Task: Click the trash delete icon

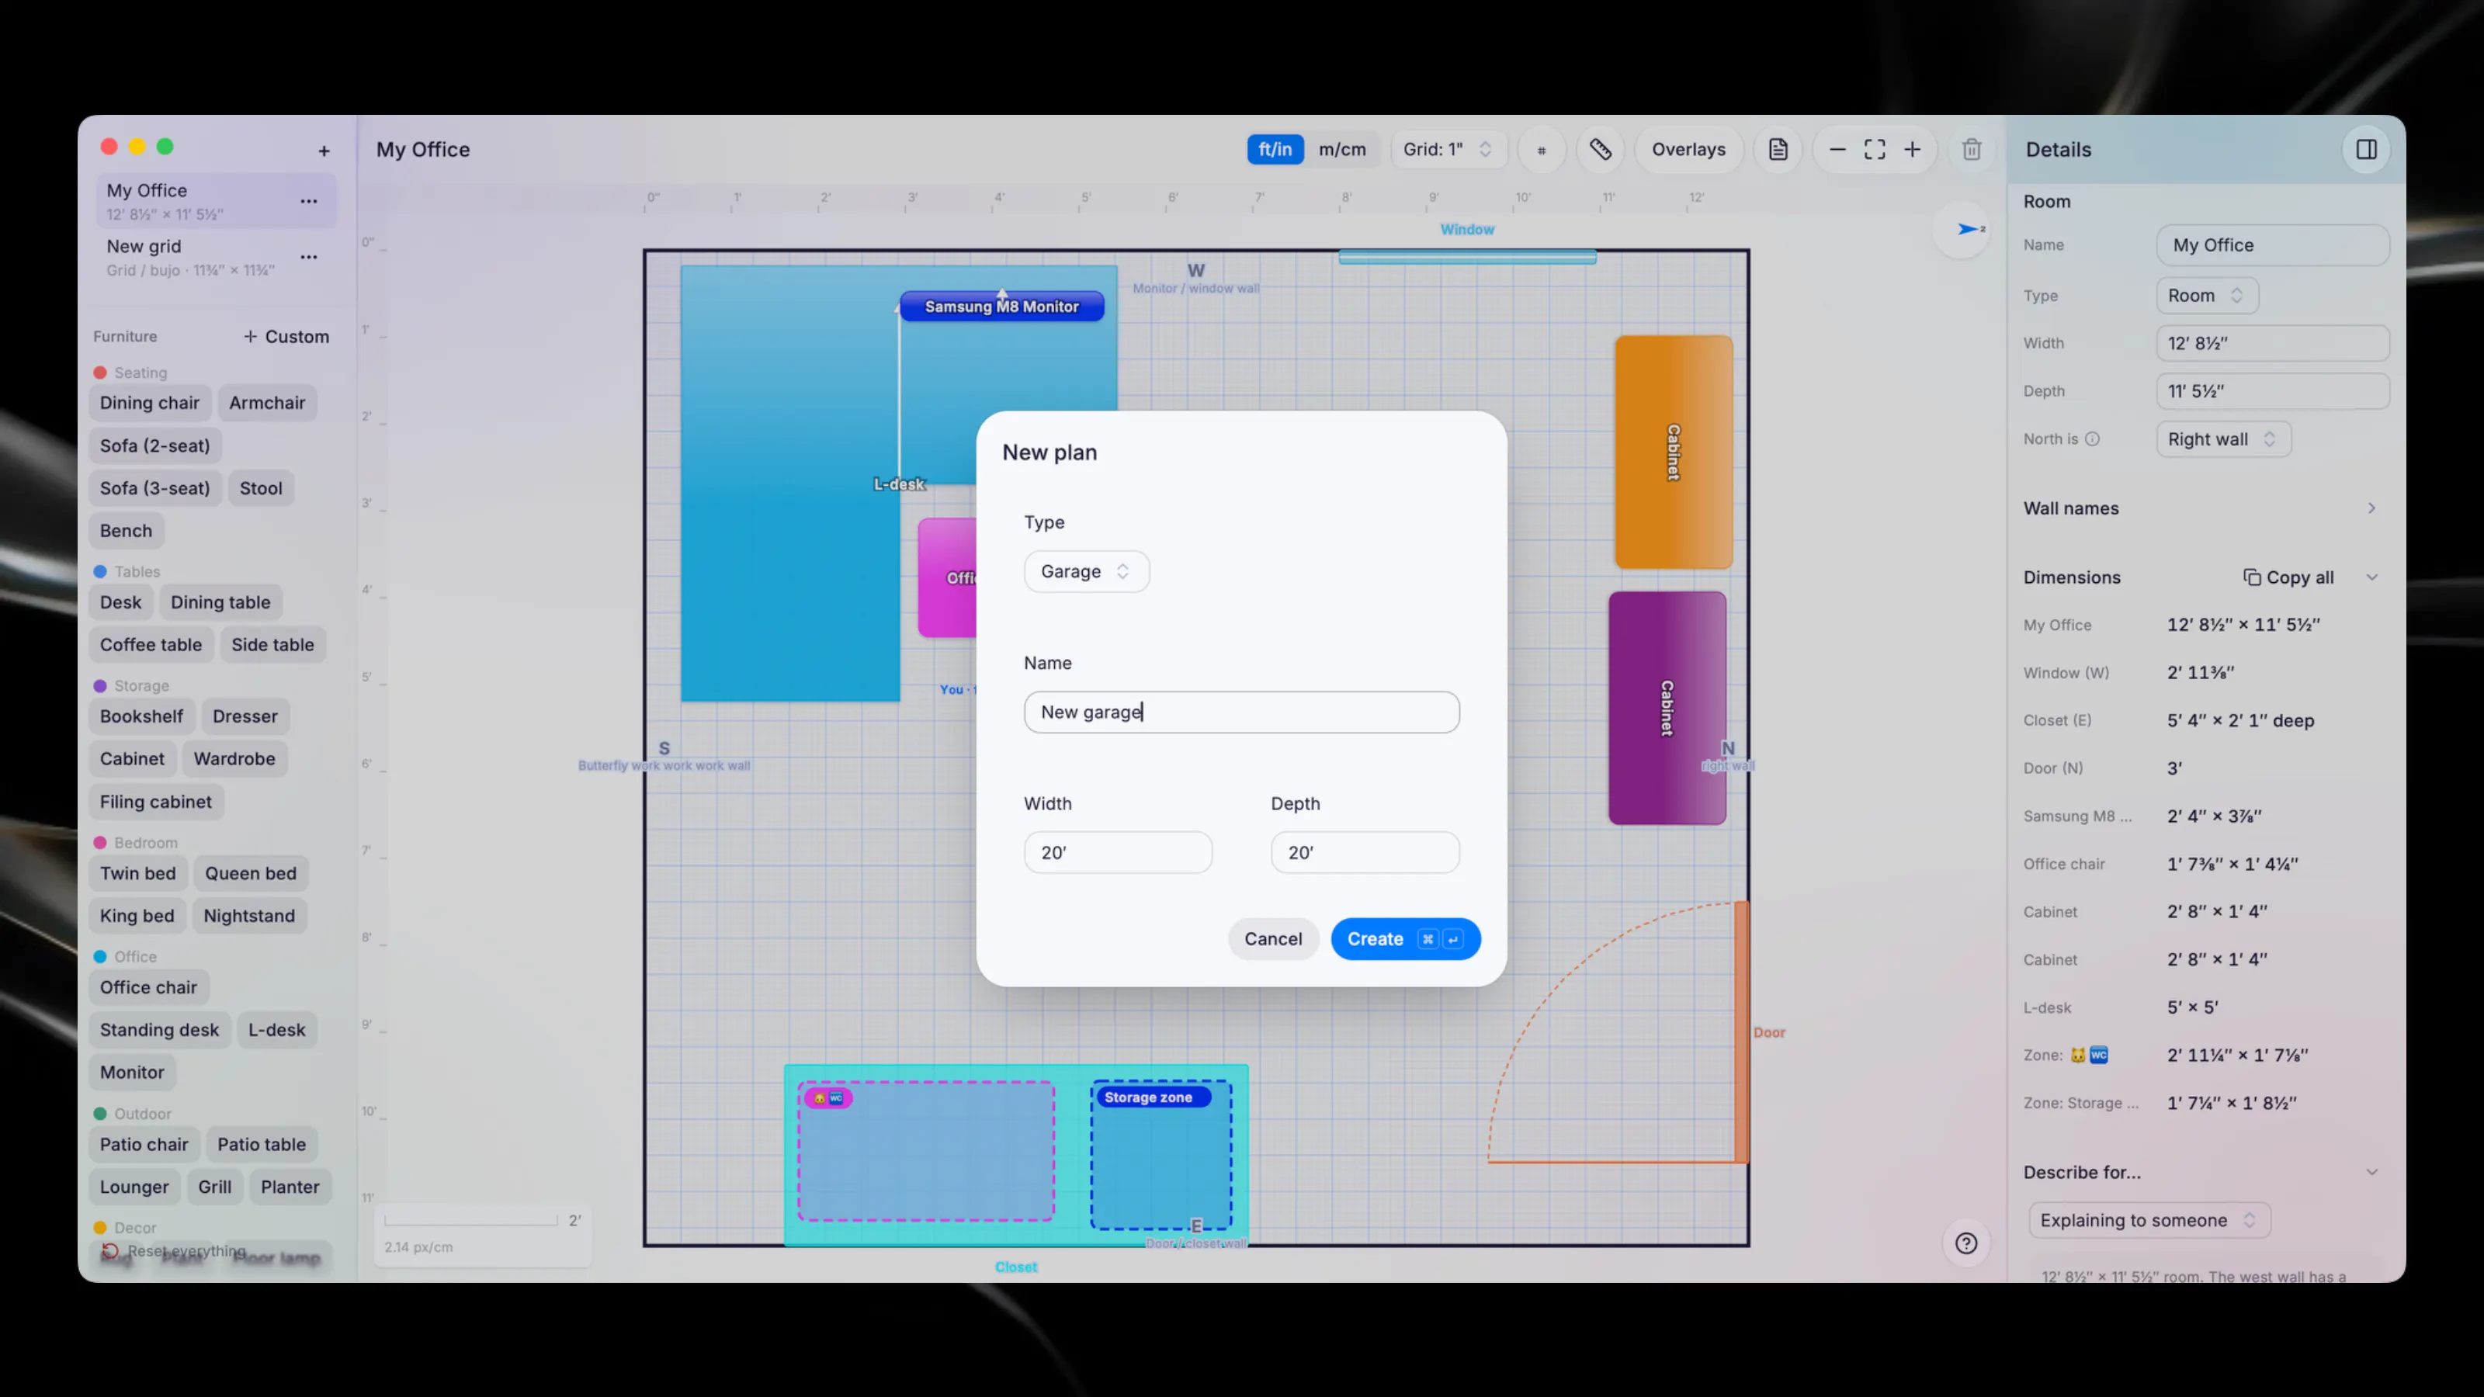Action: pyautogui.click(x=1972, y=150)
